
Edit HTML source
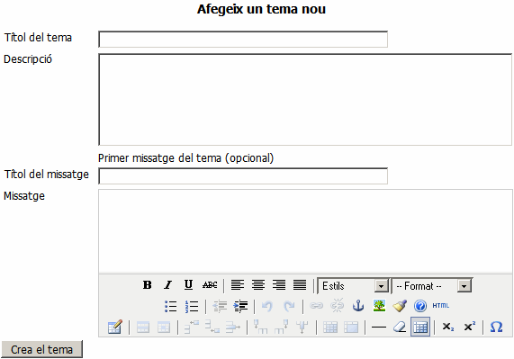[441, 306]
